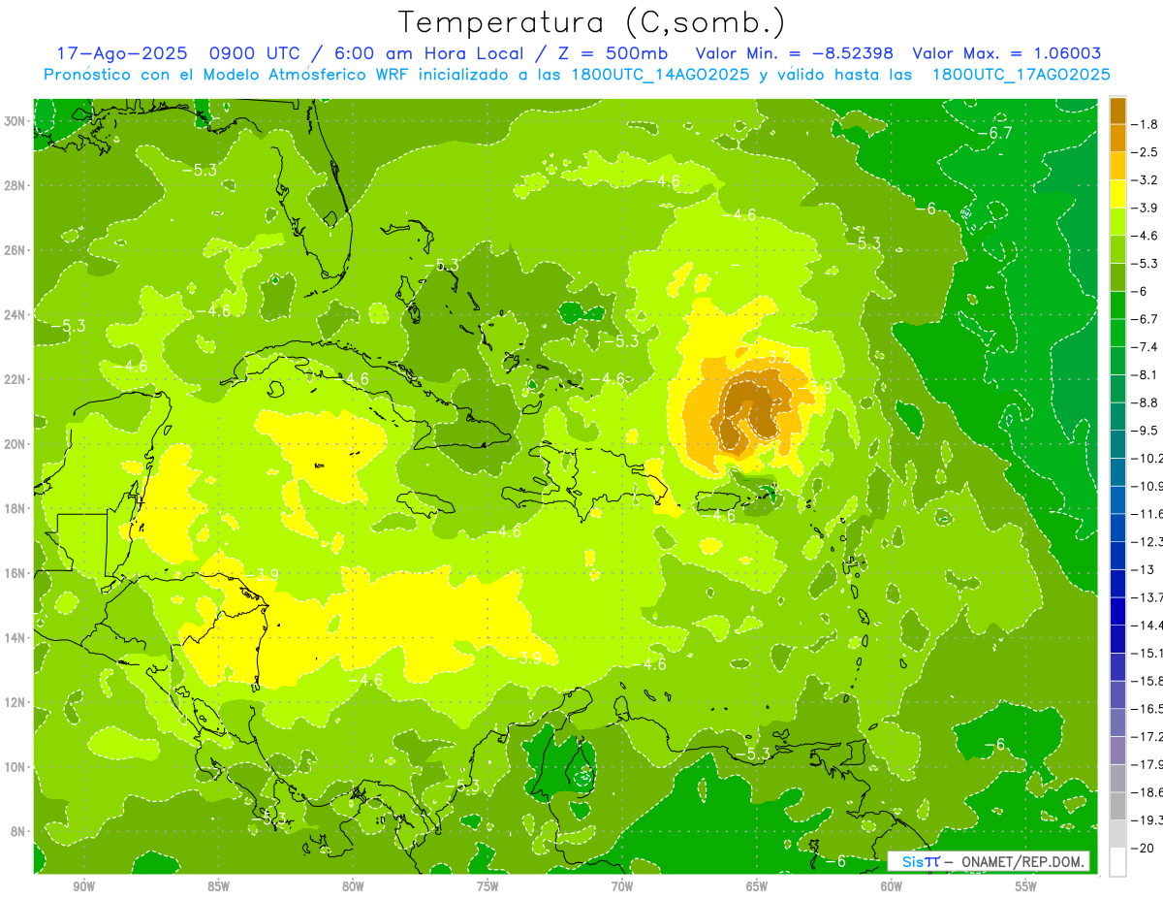Screen dimensions: 1163x899
Task: Select the "55W" longitude axis label
Action: pyautogui.click(x=1026, y=886)
